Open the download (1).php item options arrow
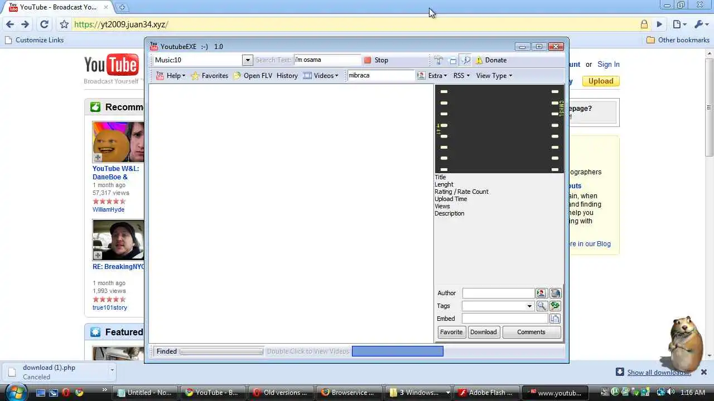The height and width of the screenshot is (401, 714). coord(112,370)
